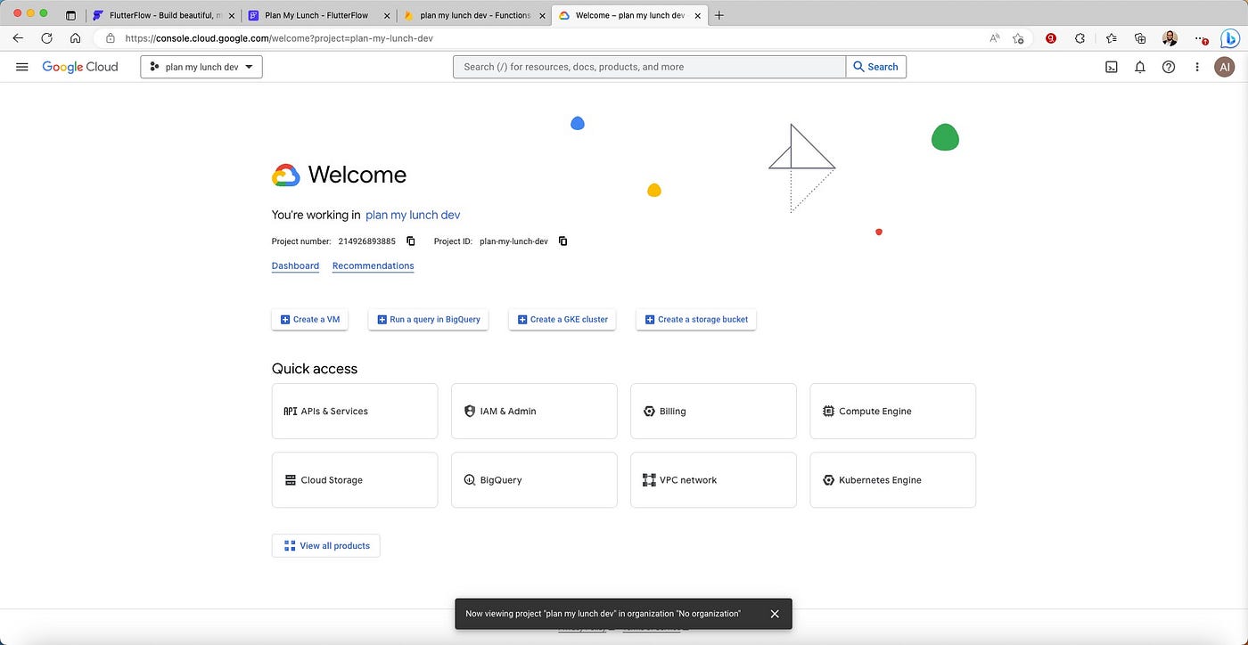
Task: Open the Recommendations link
Action: pos(373,265)
